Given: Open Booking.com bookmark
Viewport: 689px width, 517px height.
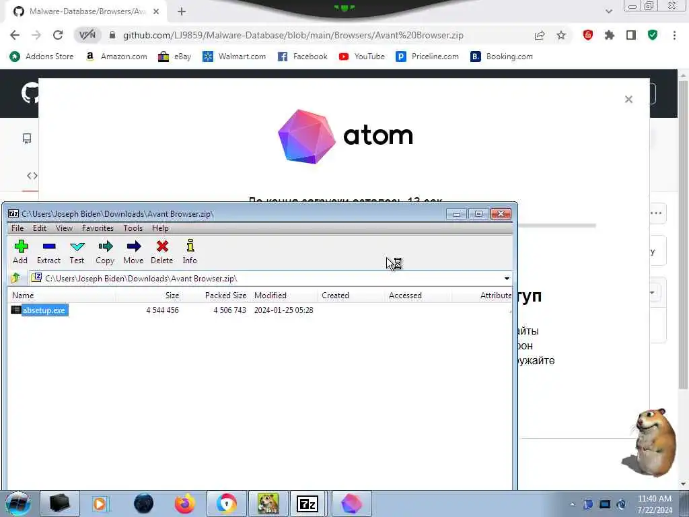Looking at the screenshot, I should coord(501,57).
